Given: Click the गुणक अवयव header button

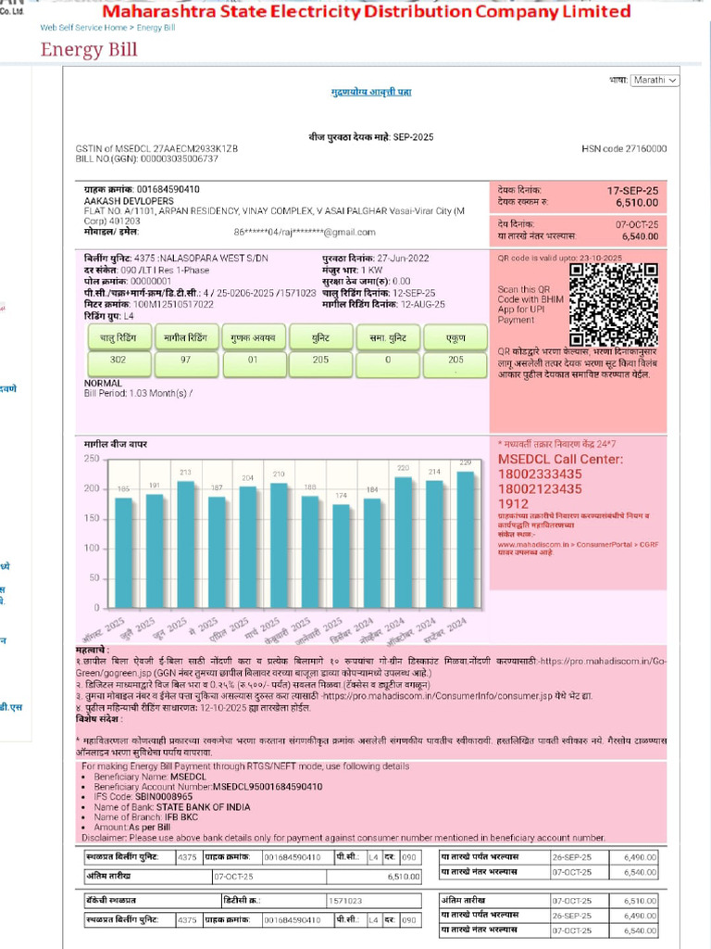Looking at the screenshot, I should pos(253,337).
